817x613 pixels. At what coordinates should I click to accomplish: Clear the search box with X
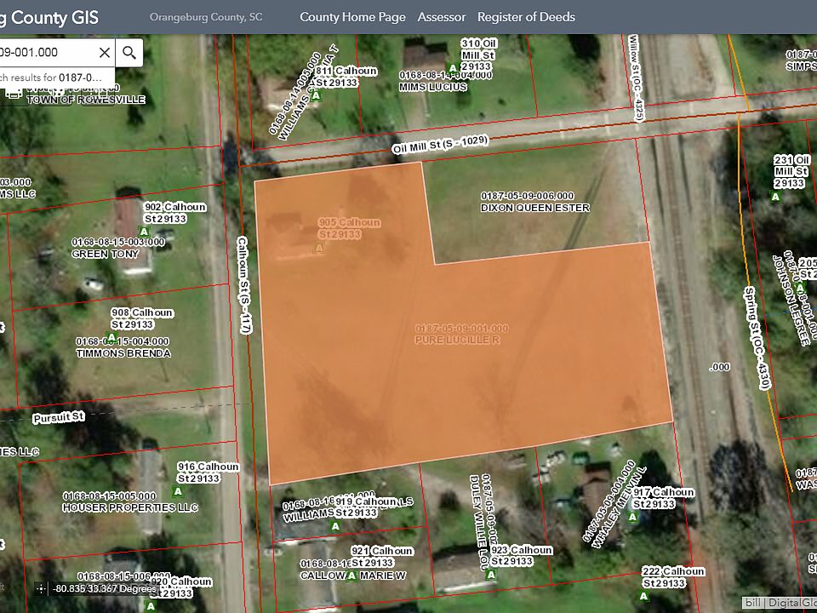pyautogui.click(x=104, y=52)
